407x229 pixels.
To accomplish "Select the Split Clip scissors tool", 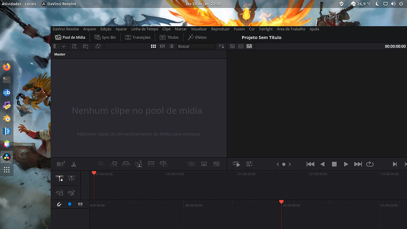I will pyautogui.click(x=74, y=164).
